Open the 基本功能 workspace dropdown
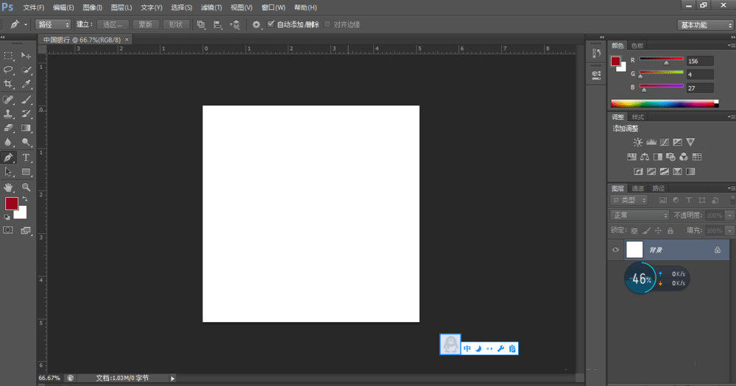The image size is (736, 386). click(x=704, y=25)
